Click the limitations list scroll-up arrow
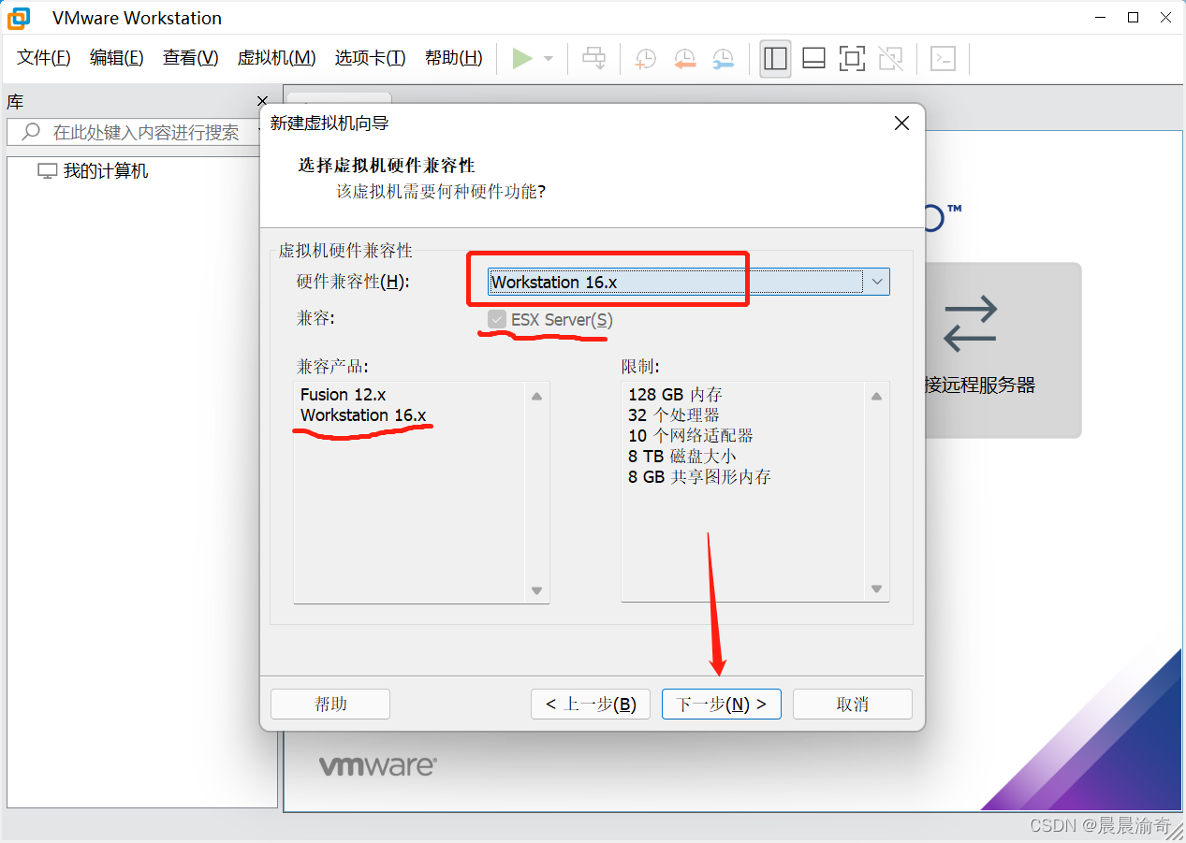Screen dimensions: 1186x843 [876, 396]
